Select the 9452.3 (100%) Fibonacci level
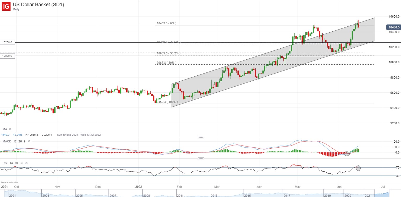Image resolution: width=401 pixels, height=197 pixels. tap(167, 102)
